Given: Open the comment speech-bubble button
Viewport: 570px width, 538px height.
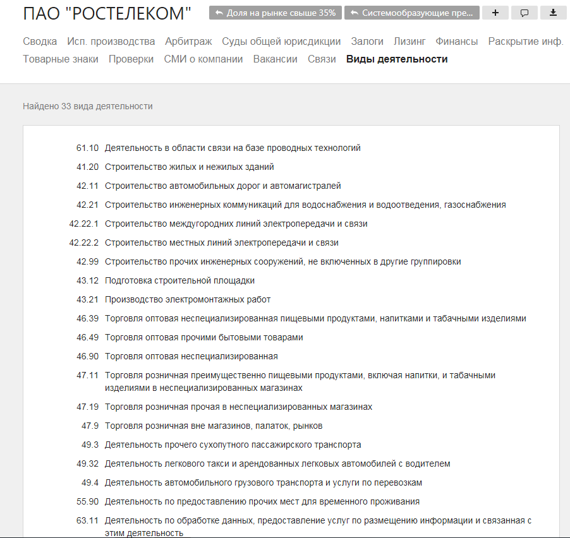Looking at the screenshot, I should [525, 13].
